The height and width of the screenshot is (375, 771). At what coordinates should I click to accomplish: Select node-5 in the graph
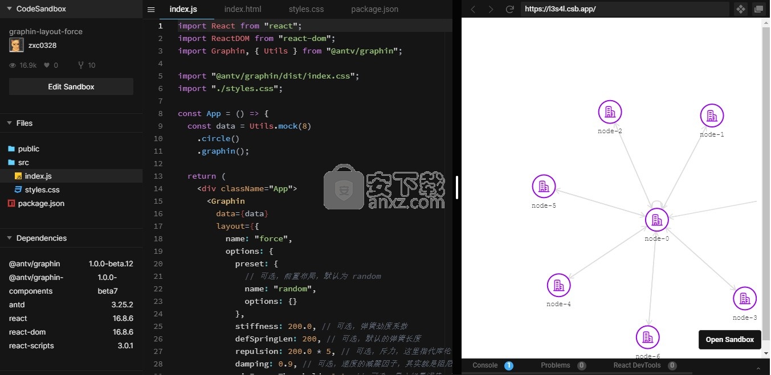pos(544,186)
